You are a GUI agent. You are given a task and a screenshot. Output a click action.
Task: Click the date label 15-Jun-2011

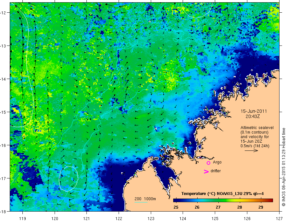(x=254, y=111)
